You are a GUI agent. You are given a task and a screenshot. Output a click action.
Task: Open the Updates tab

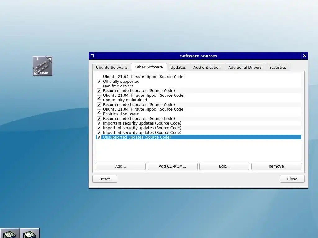pos(178,67)
